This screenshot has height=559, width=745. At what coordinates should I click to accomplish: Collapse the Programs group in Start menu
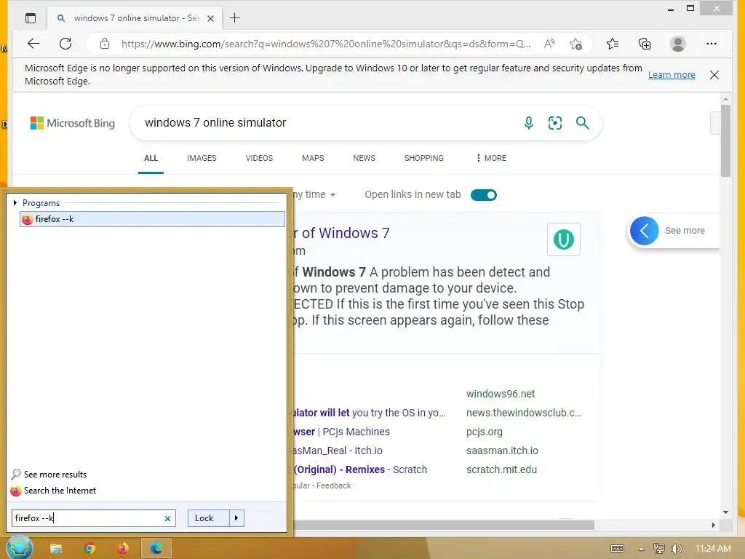tap(15, 203)
